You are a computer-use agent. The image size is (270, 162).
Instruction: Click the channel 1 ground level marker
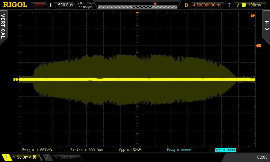(16, 80)
